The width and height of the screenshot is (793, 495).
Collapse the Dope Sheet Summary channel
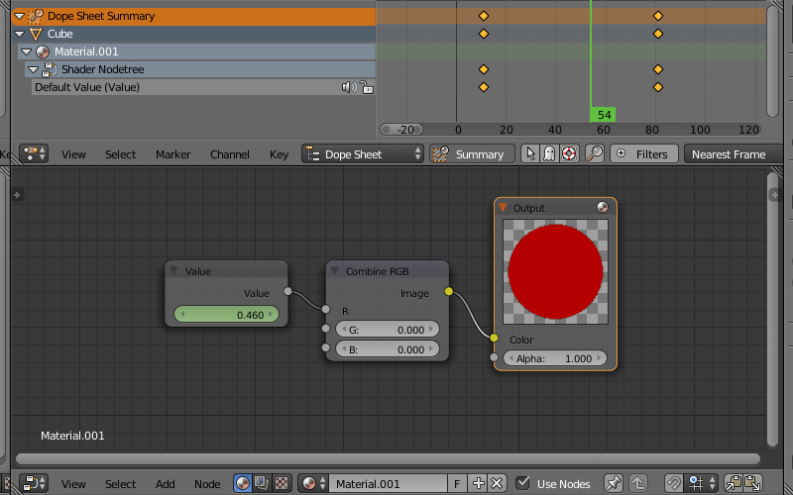tap(19, 16)
